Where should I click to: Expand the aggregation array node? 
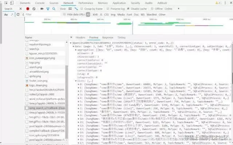pos(76,50)
